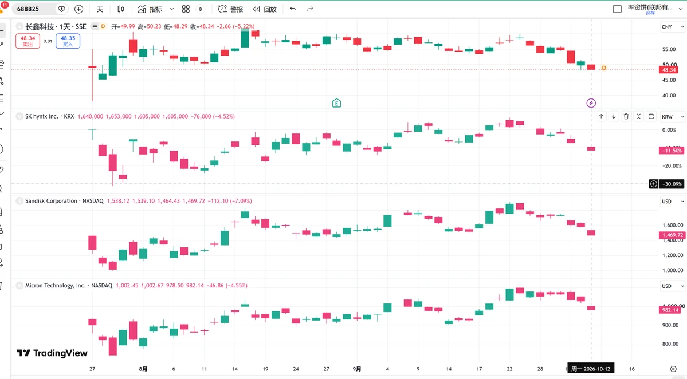Redo the chart action
The image size is (687, 379).
tap(310, 9)
